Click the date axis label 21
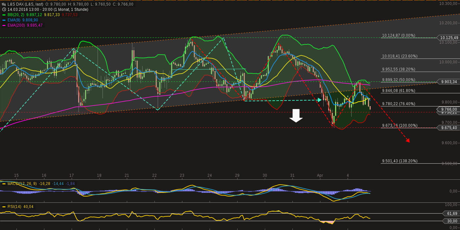Viewport: 460px width, 230px height. 127,175
